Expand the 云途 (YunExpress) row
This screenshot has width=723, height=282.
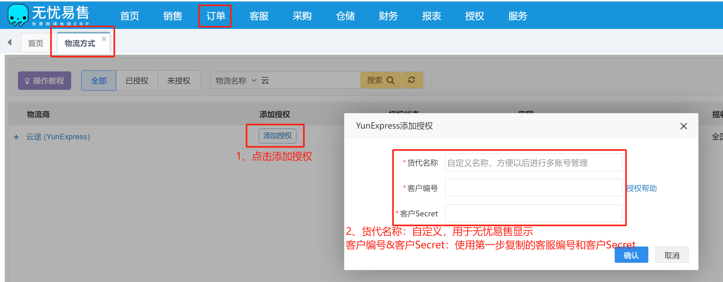[16, 137]
